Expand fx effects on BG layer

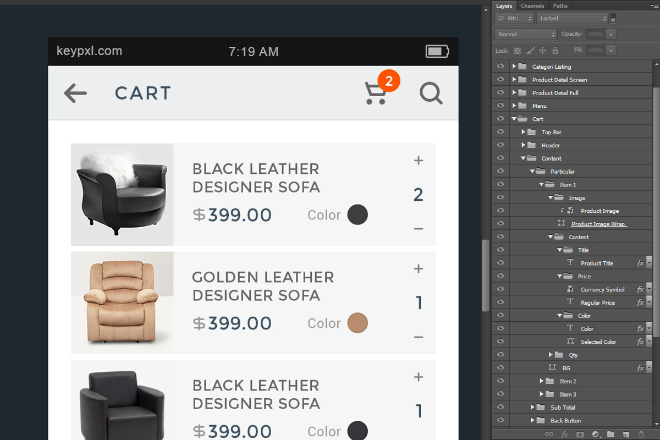pos(648,368)
